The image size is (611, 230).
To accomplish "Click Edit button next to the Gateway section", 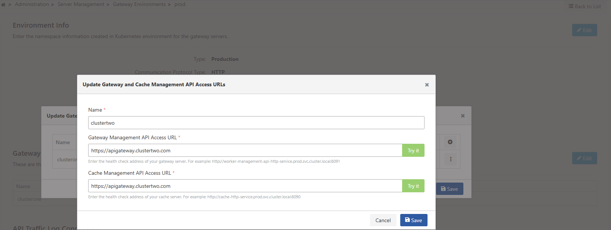I will 584,158.
